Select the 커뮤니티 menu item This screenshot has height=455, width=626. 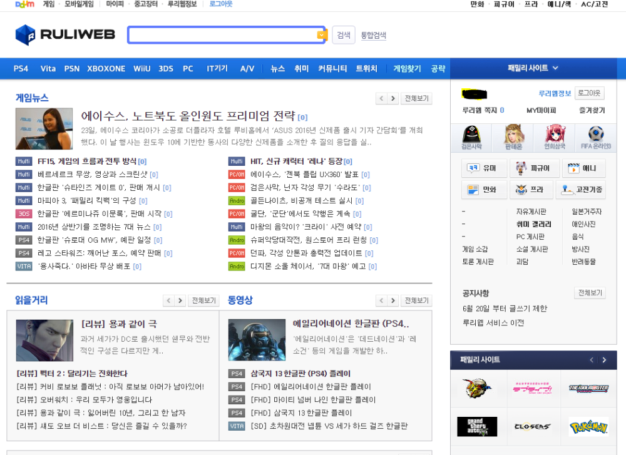pos(332,69)
